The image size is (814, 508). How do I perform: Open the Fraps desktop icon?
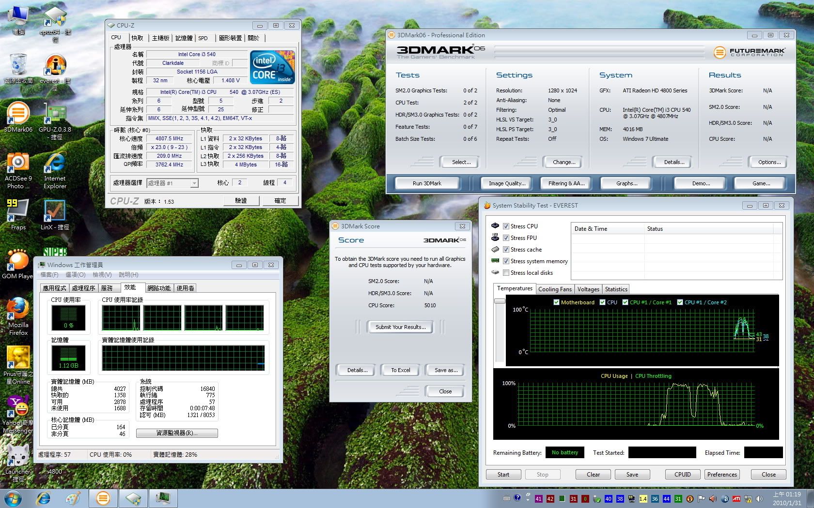[18, 215]
